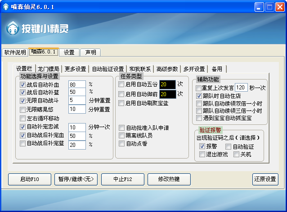This screenshot has height=212, width=287.
Task: Toggle 自动补宠忠诚 checkbox
Action: (x=22, y=127)
